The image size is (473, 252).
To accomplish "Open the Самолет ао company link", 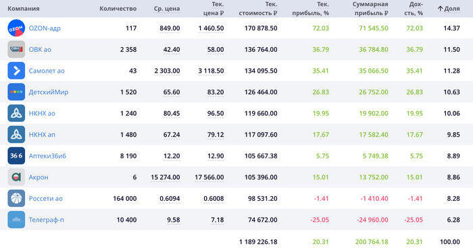I will point(47,71).
